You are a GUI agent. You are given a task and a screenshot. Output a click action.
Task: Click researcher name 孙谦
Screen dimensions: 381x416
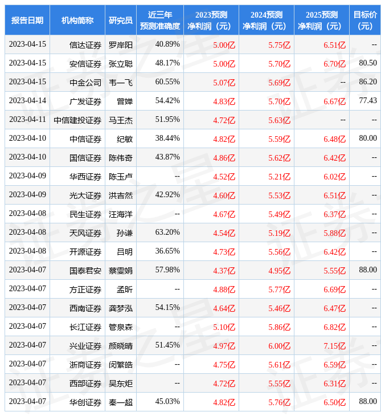coord(125,233)
